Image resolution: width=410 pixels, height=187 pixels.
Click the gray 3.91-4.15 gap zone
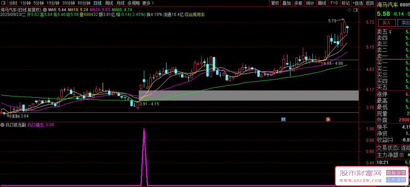point(248,96)
